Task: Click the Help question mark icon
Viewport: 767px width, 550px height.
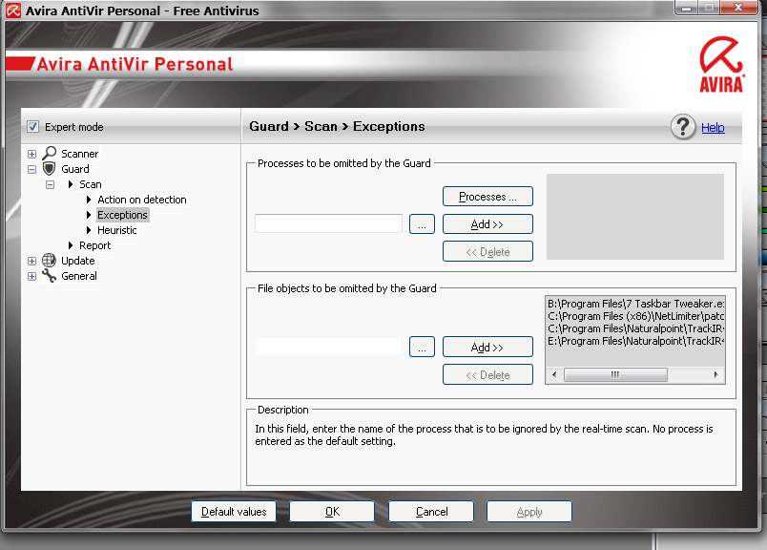Action: [683, 127]
